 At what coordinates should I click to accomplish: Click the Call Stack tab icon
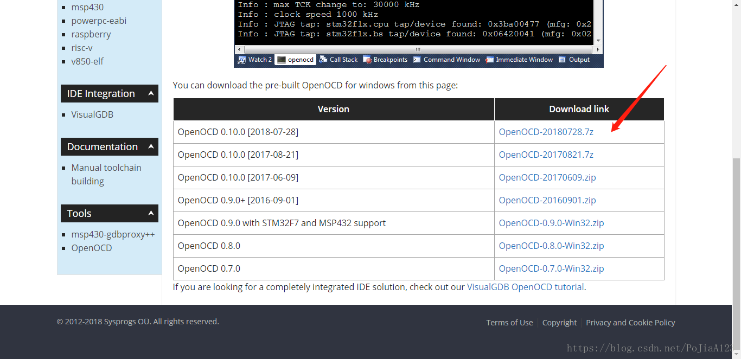323,60
